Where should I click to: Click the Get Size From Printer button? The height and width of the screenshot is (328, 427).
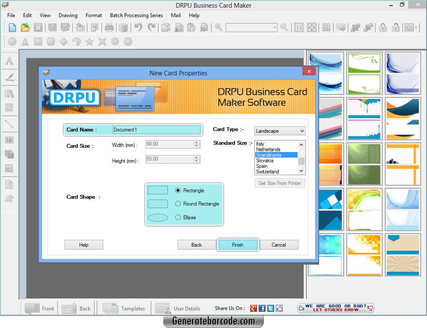(x=280, y=183)
